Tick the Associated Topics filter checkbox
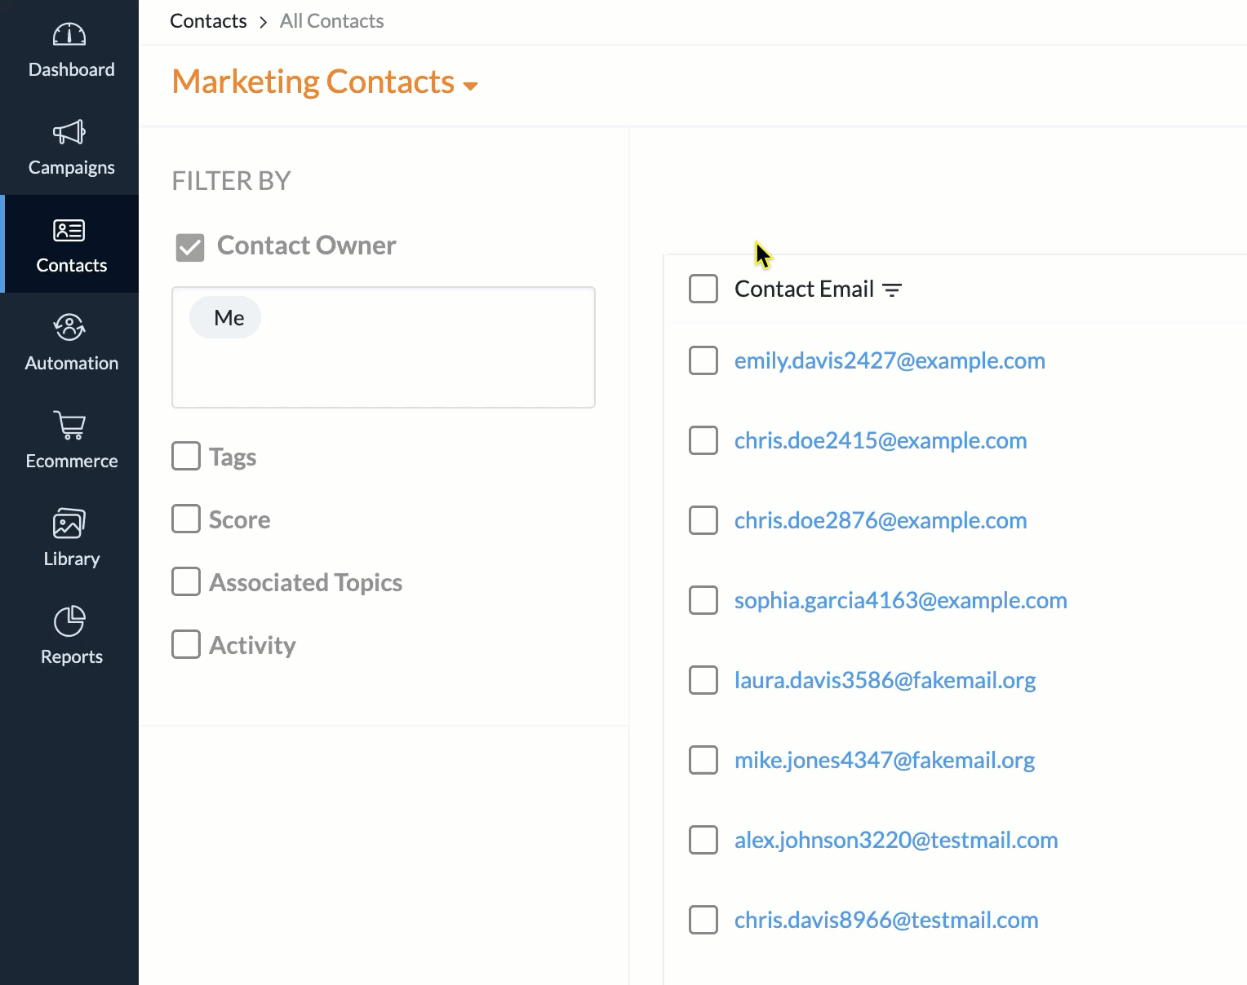Viewport: 1247px width, 985px height. (186, 581)
